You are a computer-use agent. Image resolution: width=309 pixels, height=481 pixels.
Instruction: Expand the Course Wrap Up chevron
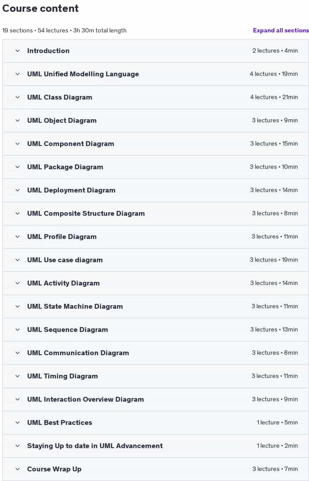click(x=18, y=469)
